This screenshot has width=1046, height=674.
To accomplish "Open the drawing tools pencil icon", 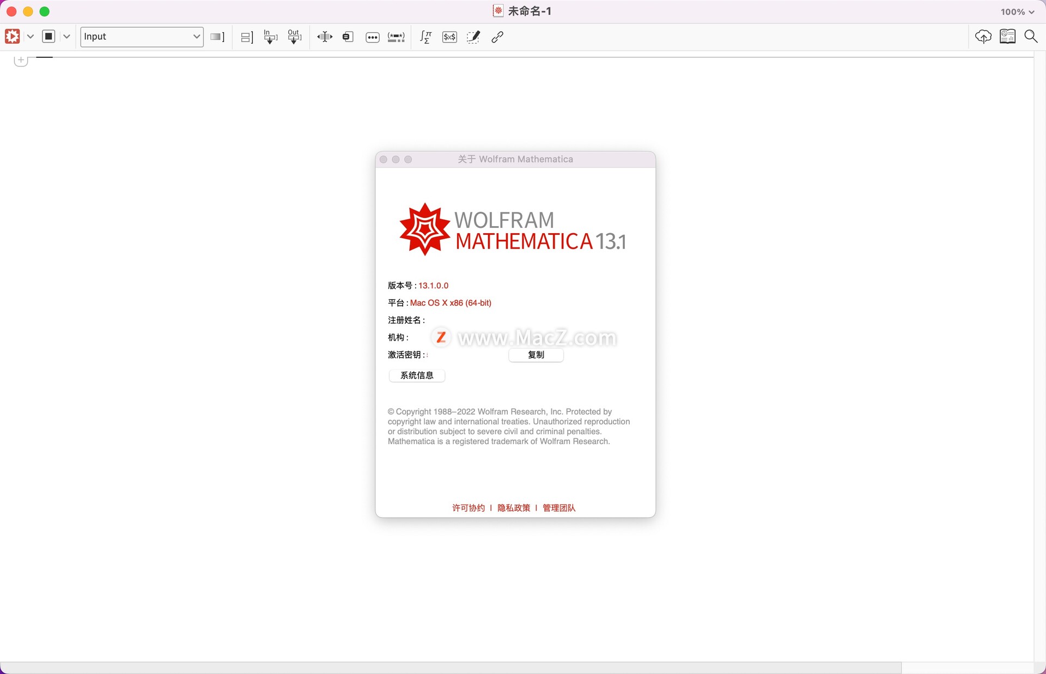I will [473, 37].
